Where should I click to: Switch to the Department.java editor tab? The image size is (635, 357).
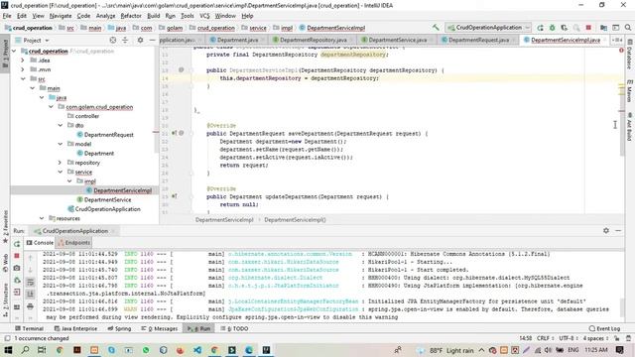tap(237, 40)
